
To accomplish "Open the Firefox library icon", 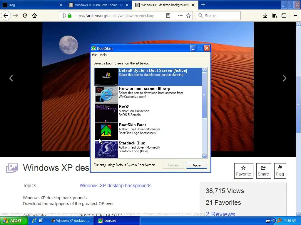I will click(x=275, y=16).
